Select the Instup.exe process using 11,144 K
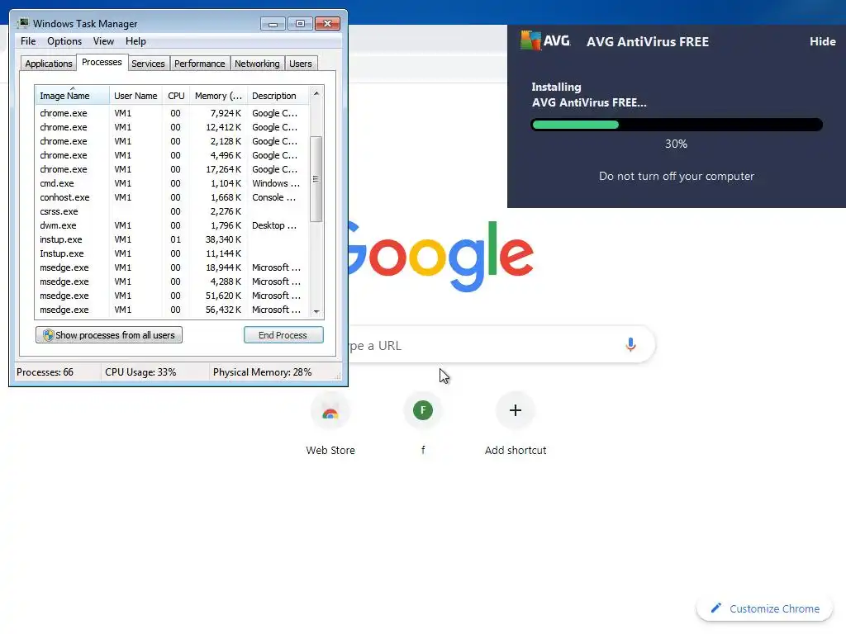846x634 pixels. (x=172, y=253)
